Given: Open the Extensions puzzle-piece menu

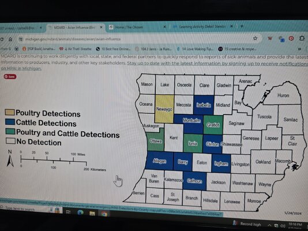Looking at the screenshot, I should 302,38.
